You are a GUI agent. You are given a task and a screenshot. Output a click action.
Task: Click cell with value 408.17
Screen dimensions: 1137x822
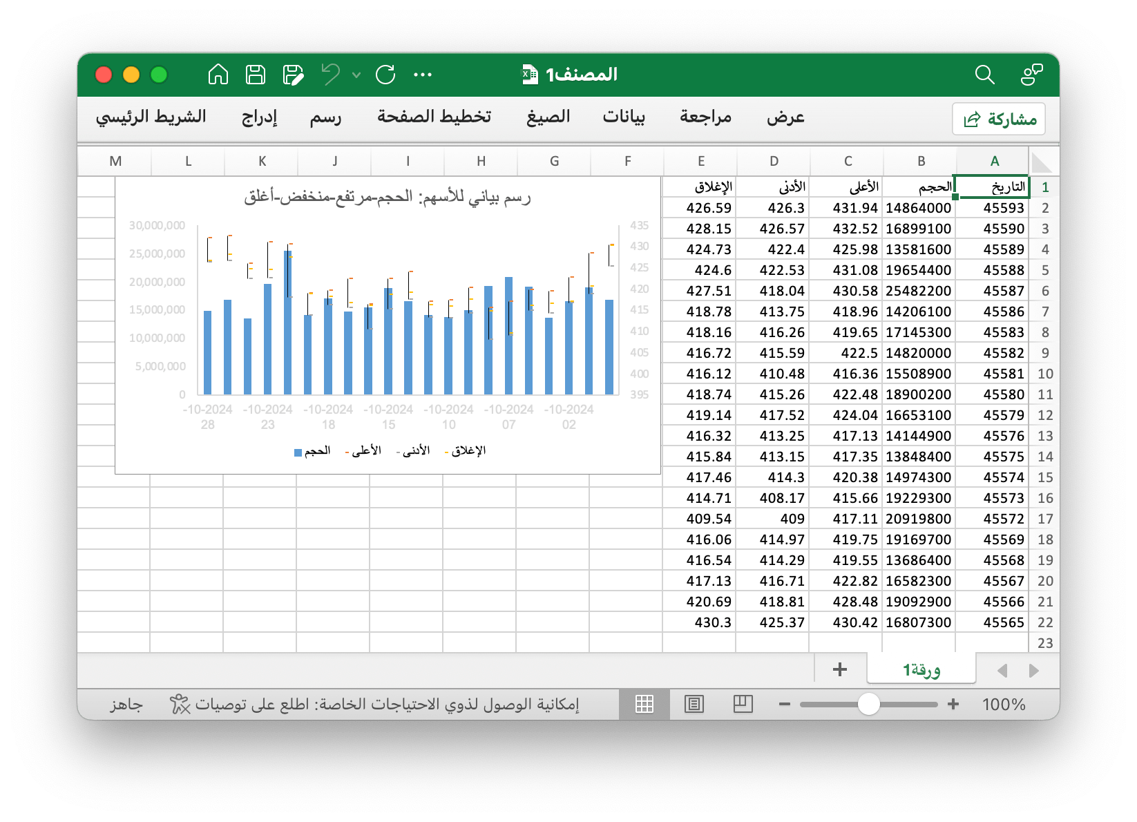coord(773,498)
